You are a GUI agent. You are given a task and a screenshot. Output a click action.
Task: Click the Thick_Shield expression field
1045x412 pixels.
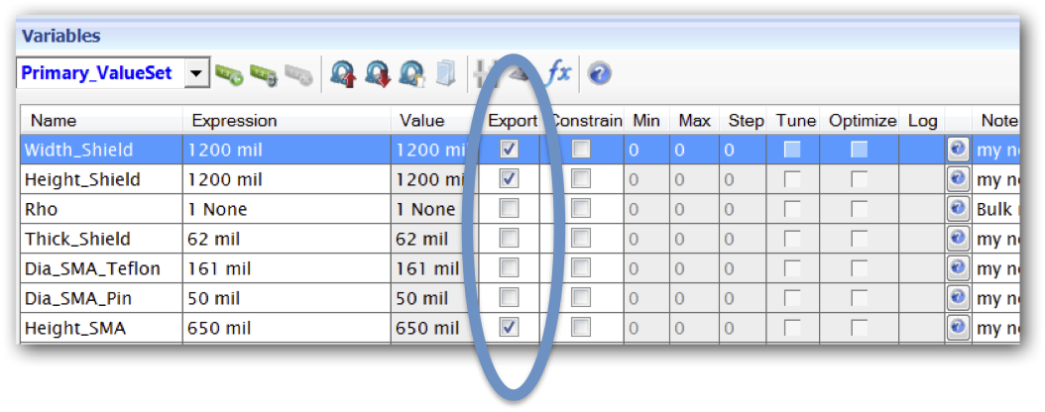coord(284,239)
